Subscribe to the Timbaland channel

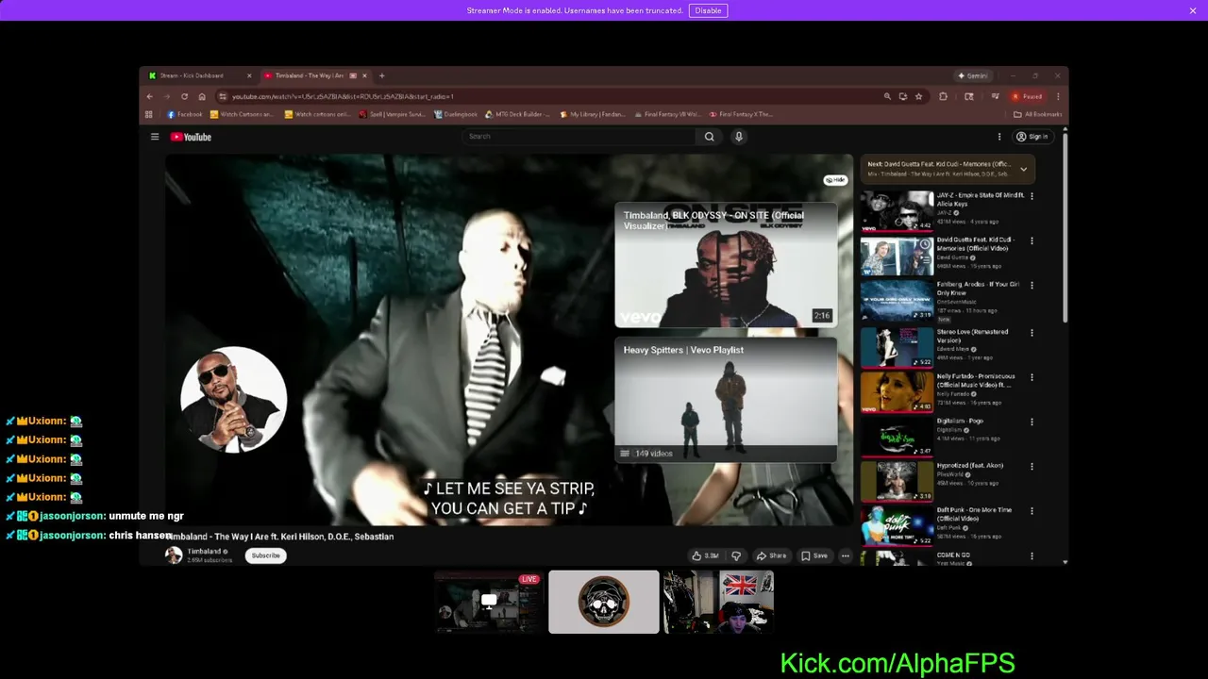tap(265, 555)
